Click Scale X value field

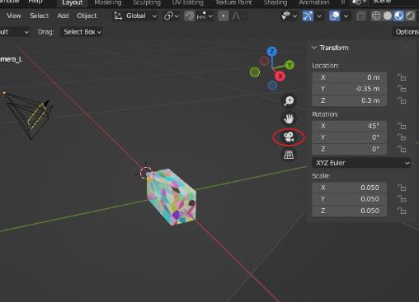(x=349, y=188)
